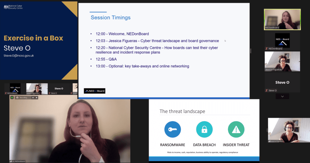This screenshot has height=163, width=310.
Task: Click the "Session Timings" slide heading
Action: pos(110,18)
